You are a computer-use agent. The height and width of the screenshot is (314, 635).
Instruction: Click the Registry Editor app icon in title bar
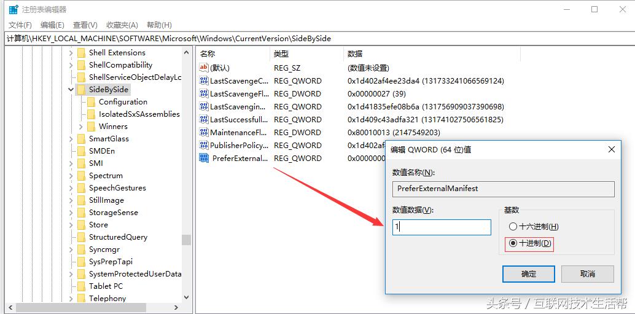(x=13, y=9)
